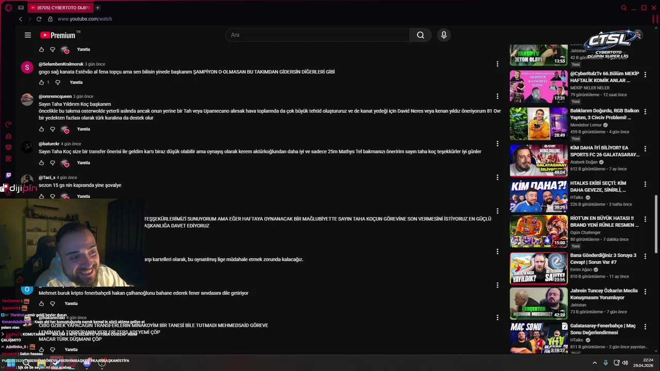Add a new browser tab with plus icon
660x371 pixels.
tap(97, 8)
